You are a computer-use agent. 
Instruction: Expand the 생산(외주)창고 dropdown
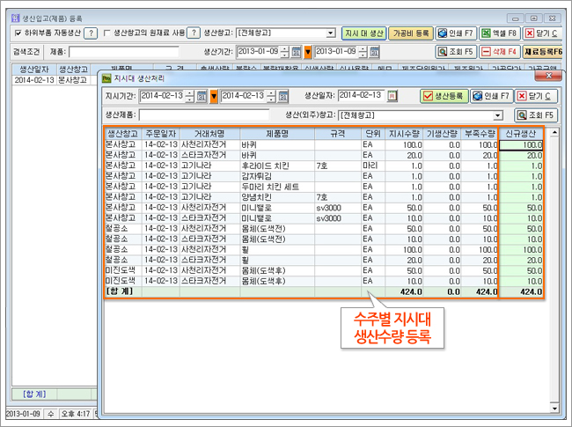click(x=497, y=115)
